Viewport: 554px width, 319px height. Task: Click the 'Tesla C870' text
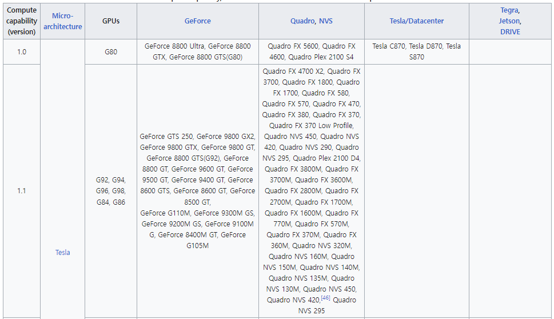click(388, 46)
